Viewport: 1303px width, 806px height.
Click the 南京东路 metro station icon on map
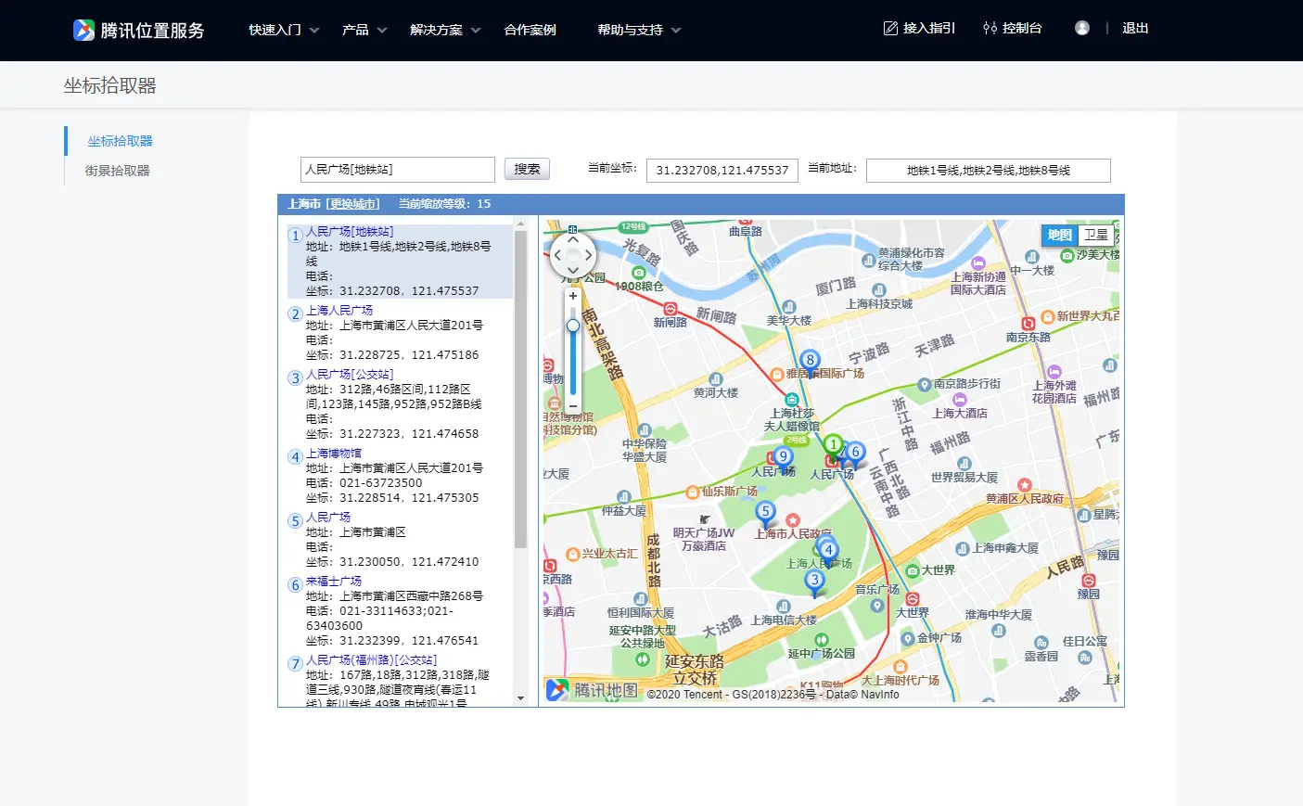(x=1028, y=324)
